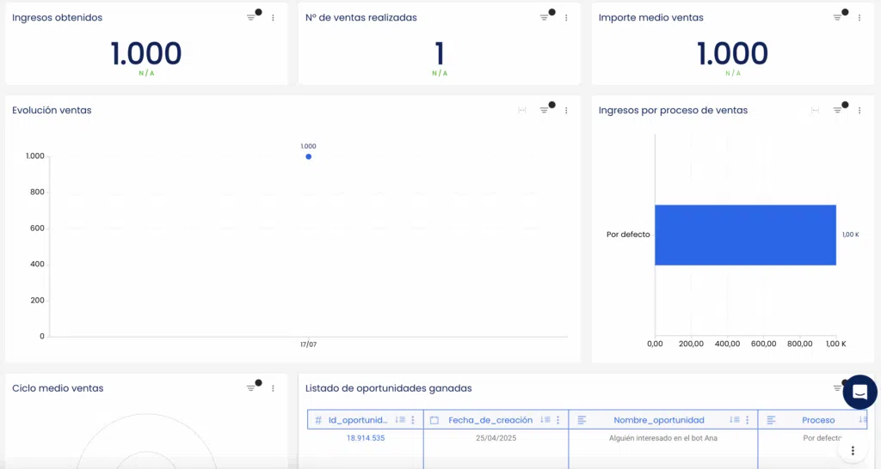The image size is (881, 469).
Task: Click the 17/07 axis label
Action: 309,344
